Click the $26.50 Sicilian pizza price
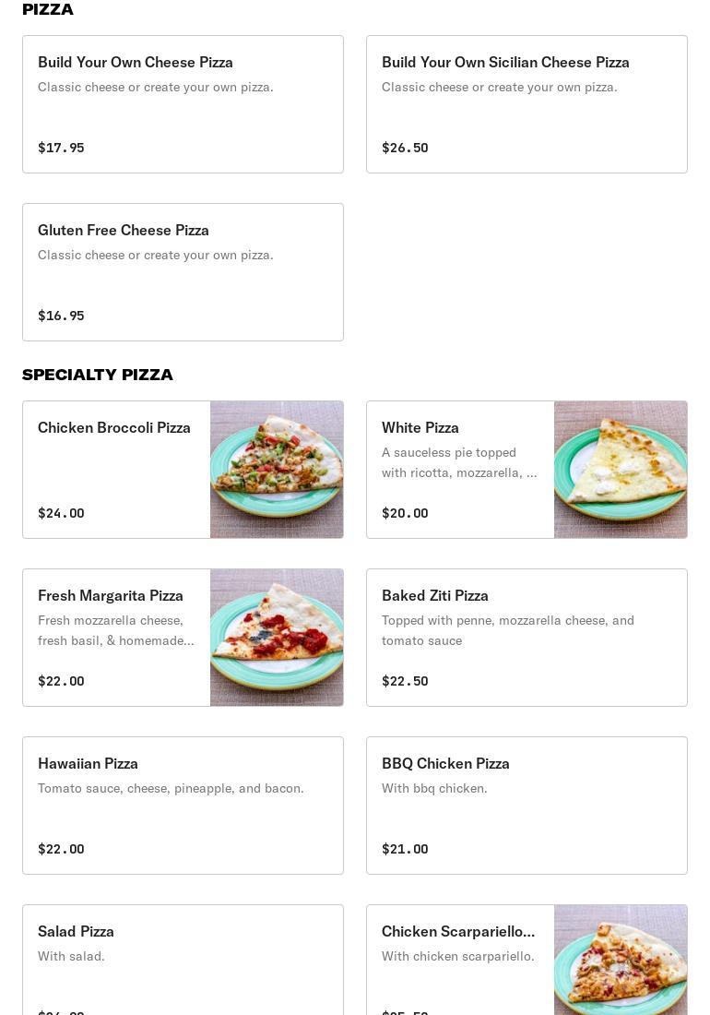This screenshot has width=710, height=1015. pos(405,148)
